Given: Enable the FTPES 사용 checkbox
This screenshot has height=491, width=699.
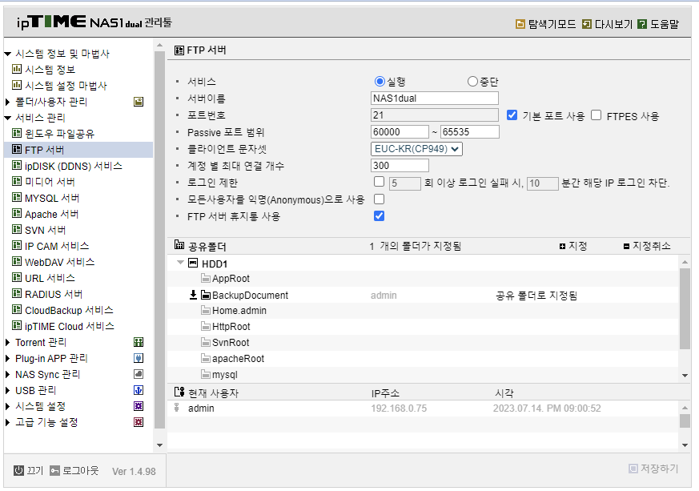Looking at the screenshot, I should click(596, 115).
